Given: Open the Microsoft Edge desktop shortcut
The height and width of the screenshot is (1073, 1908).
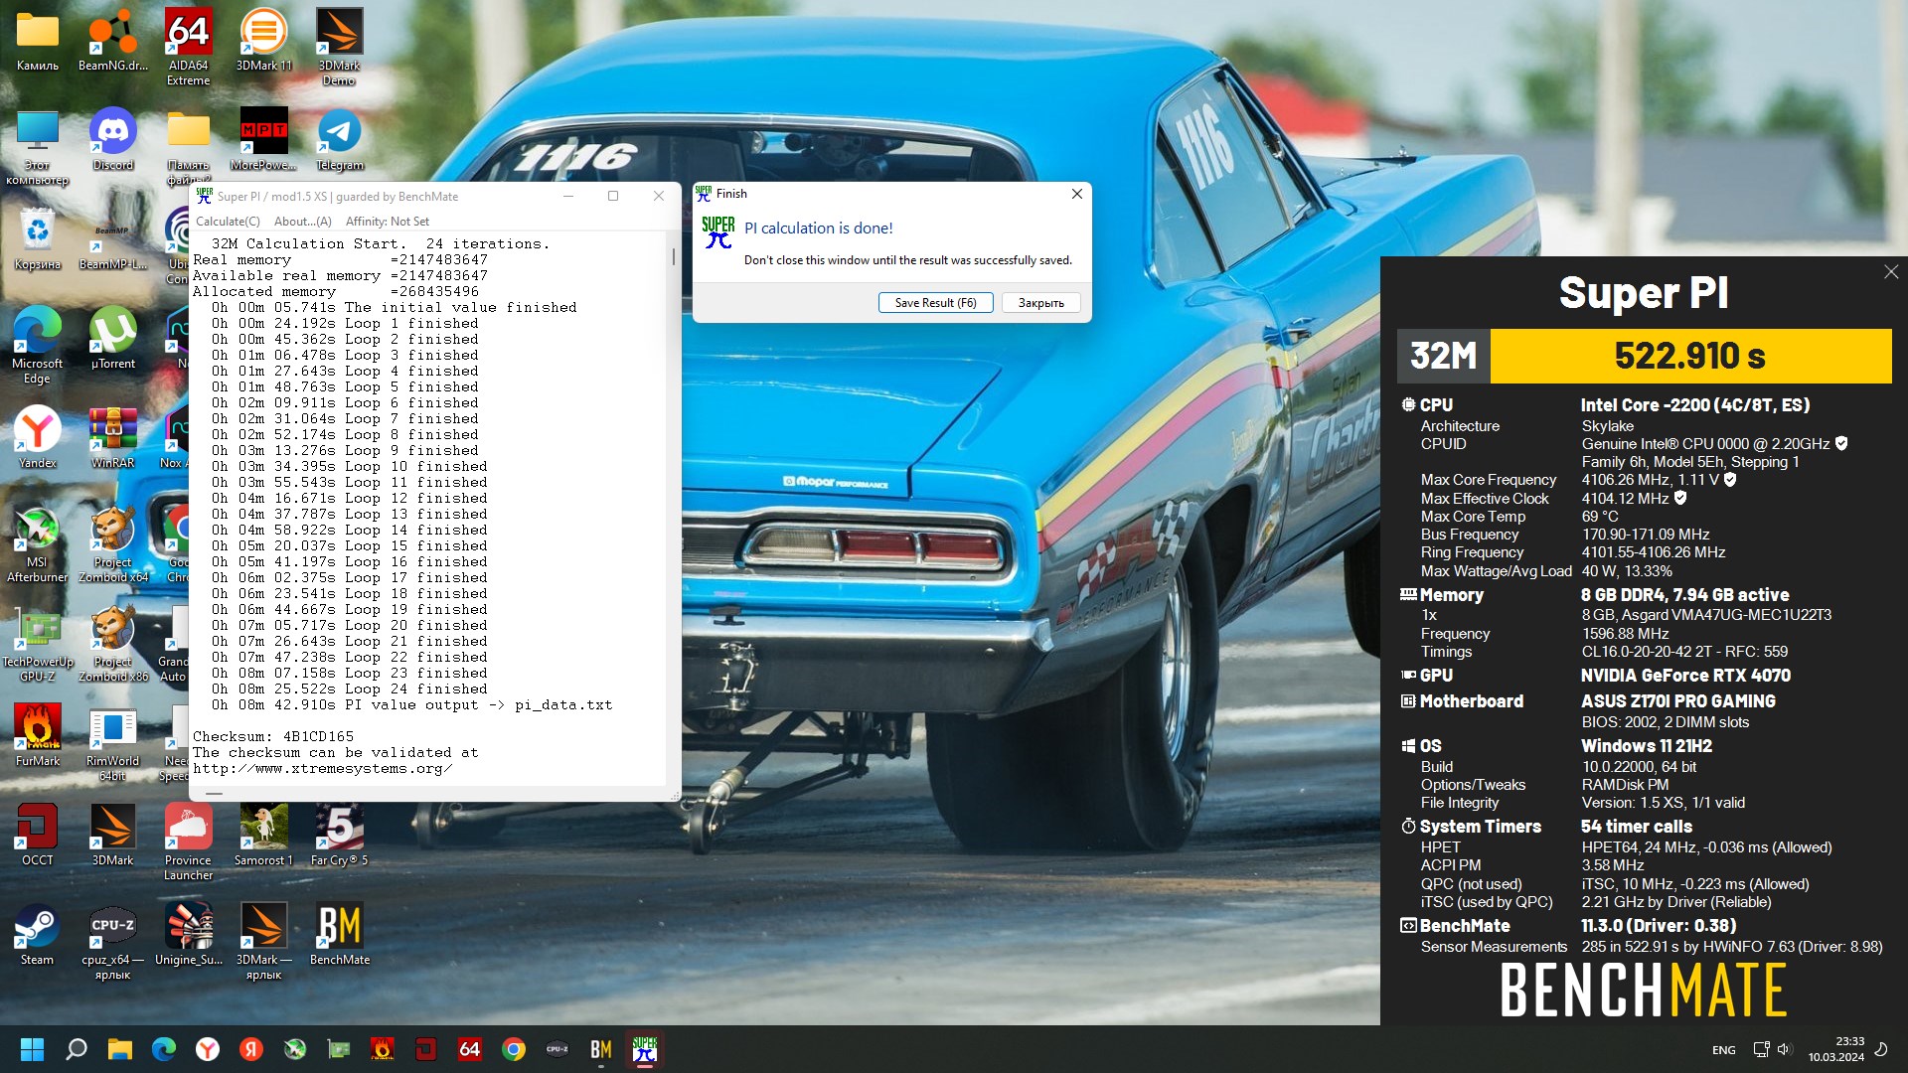Looking at the screenshot, I should pos(38,345).
